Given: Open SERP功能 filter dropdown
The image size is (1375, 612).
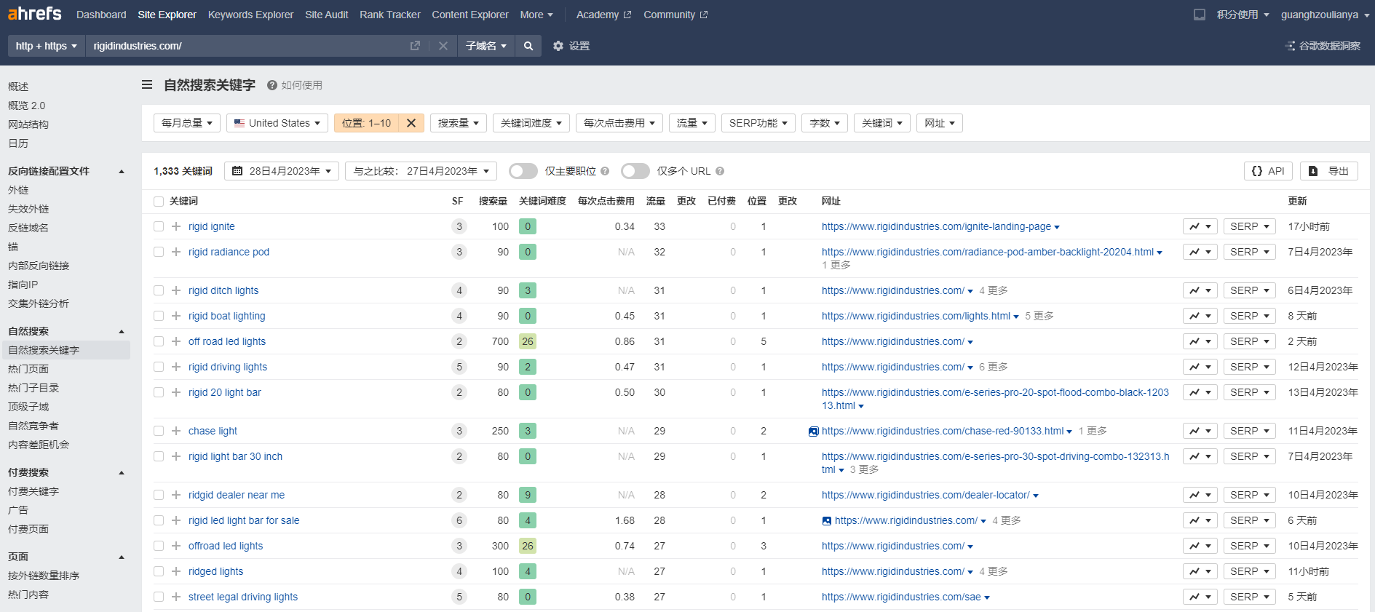Looking at the screenshot, I should click(758, 123).
